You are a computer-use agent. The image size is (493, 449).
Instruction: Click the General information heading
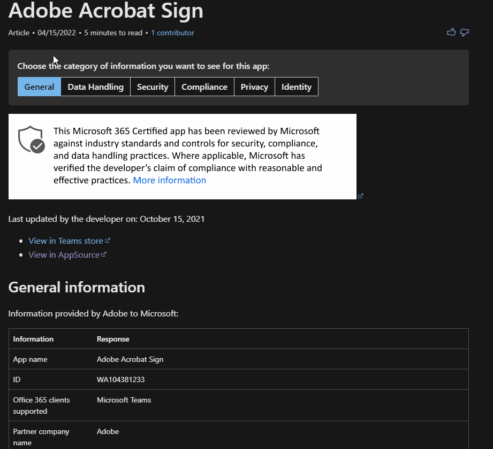click(77, 287)
